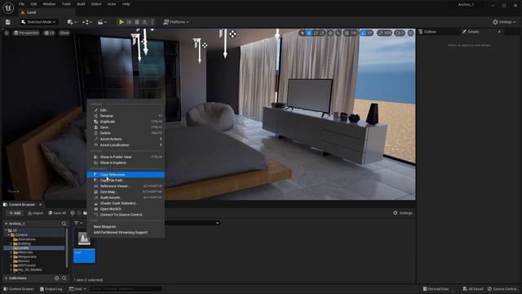The image size is (522, 294).
Task: Open the File menu
Action: click(22, 4)
